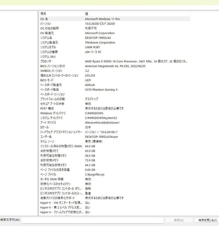This screenshot has width=219, height=226.
Task: Select the ハードウェア アブストラクション レイヤー row
Action: pos(114,132)
